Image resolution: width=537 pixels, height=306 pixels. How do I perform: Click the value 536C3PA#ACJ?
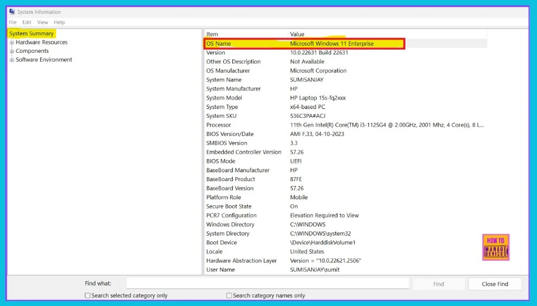tap(307, 116)
